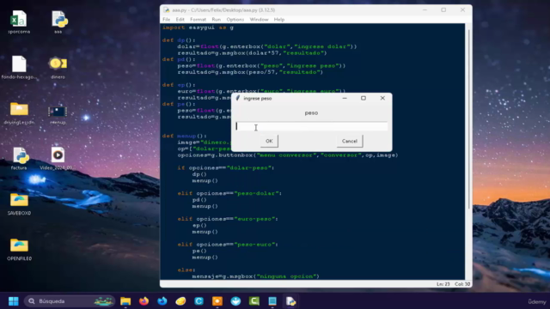The height and width of the screenshot is (309, 550).
Task: Open the Help menu in IDLE
Action: [x=278, y=20]
